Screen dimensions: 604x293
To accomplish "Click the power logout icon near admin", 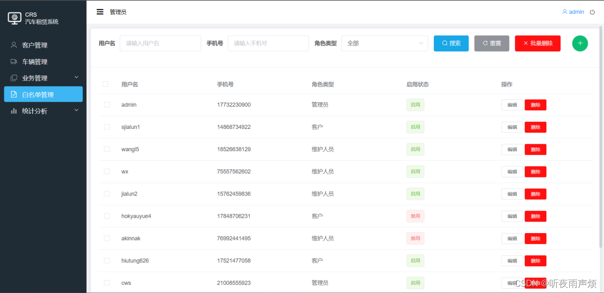I will point(593,12).
